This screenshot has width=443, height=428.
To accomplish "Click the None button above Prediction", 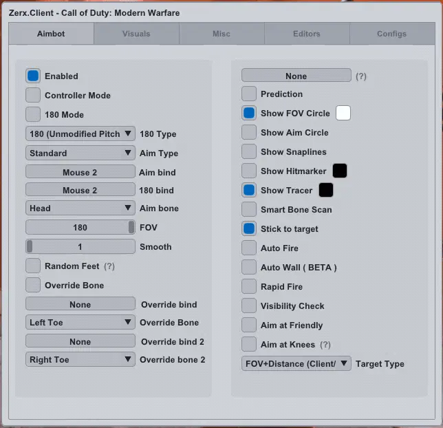I will coord(296,76).
